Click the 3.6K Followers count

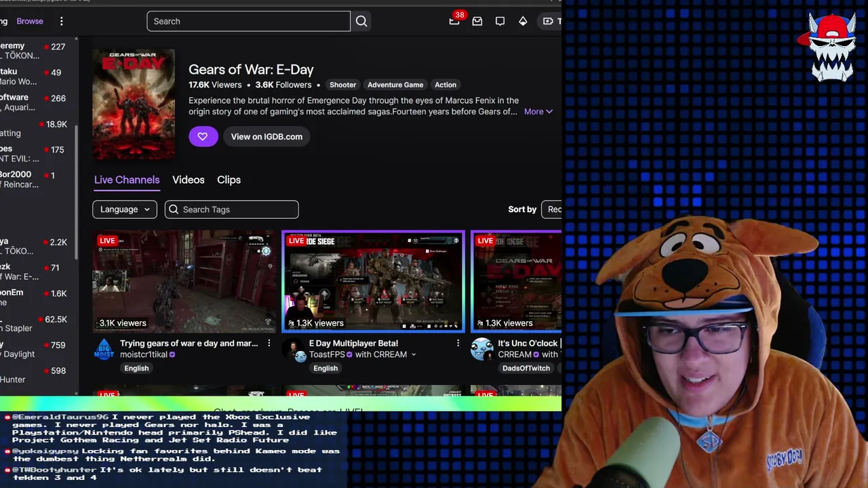click(283, 85)
